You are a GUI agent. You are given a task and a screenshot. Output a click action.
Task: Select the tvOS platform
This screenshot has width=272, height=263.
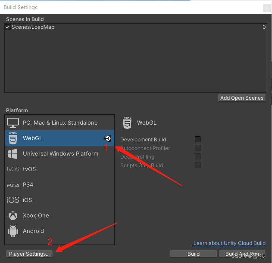click(x=59, y=169)
